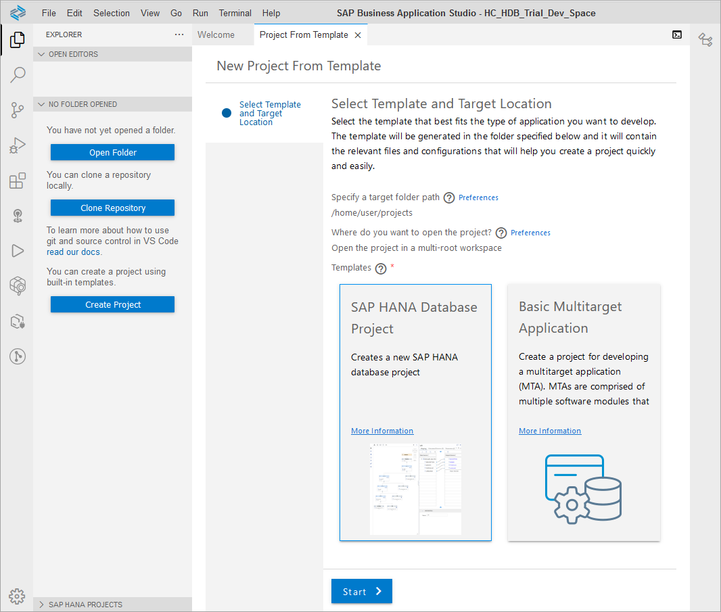This screenshot has height=612, width=721.
Task: Click the SAP Business Application Studio logo
Action: 18,12
